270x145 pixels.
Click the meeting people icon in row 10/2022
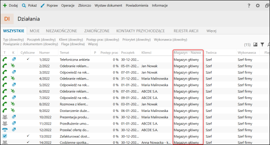(x=5, y=117)
